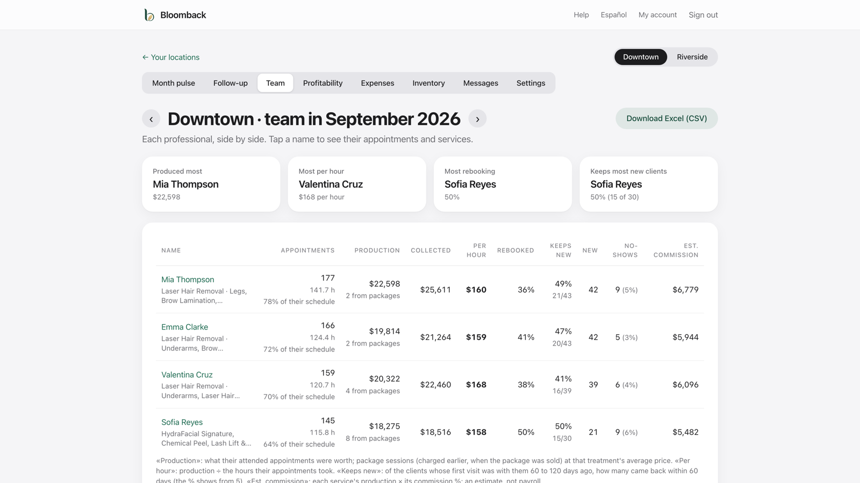Open My account
The image size is (860, 483).
click(x=657, y=15)
